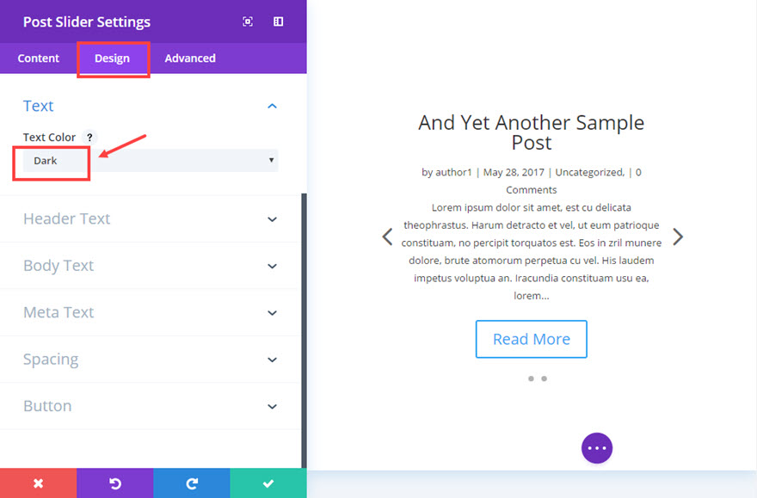Save settings with the green checkmark
The image size is (757, 498).
(268, 483)
